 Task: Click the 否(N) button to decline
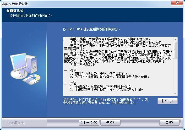pyautogui.click(x=169, y=123)
